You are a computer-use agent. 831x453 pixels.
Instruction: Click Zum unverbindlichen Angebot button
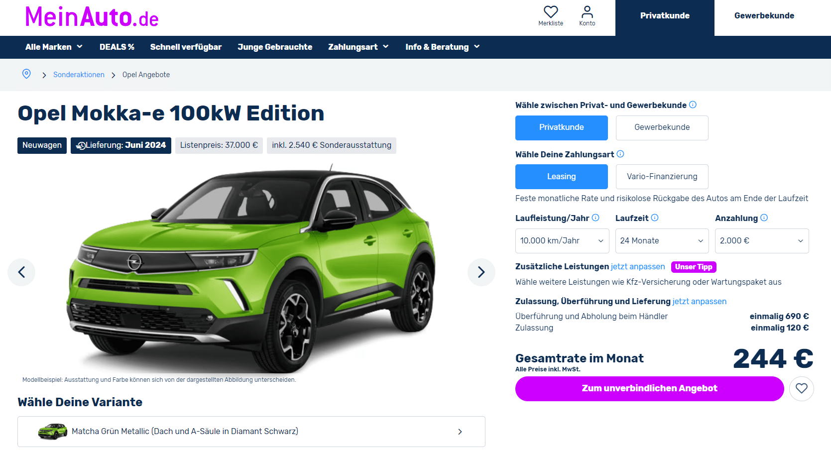click(x=649, y=388)
